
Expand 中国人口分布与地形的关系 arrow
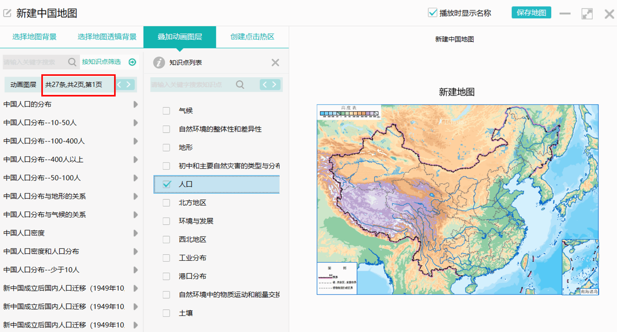pyautogui.click(x=135, y=196)
